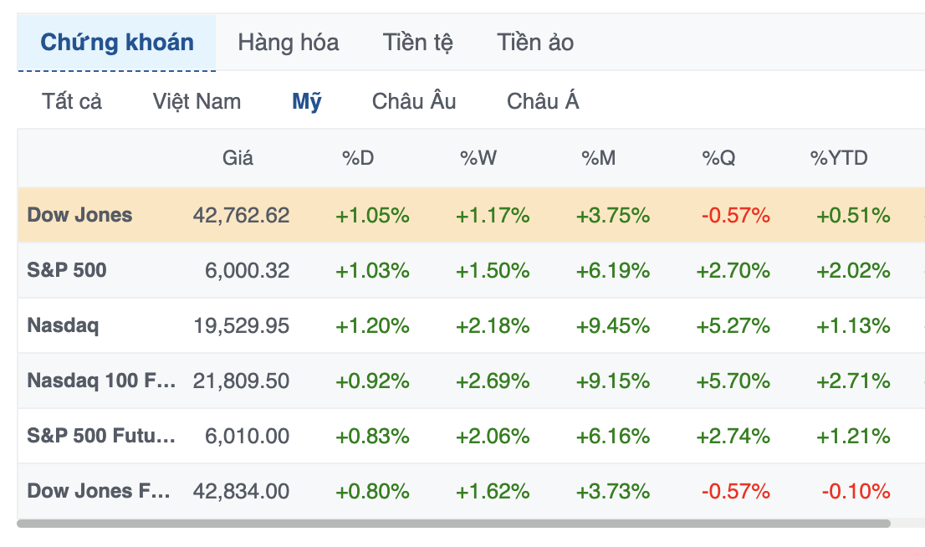Select the Mỹ market filter
Screen dimensions: 925x547
click(307, 101)
